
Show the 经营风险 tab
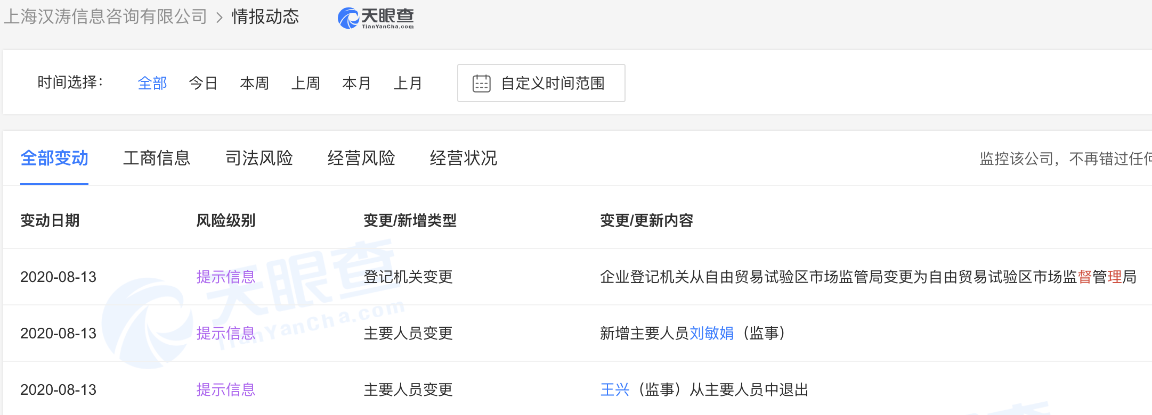click(x=361, y=159)
